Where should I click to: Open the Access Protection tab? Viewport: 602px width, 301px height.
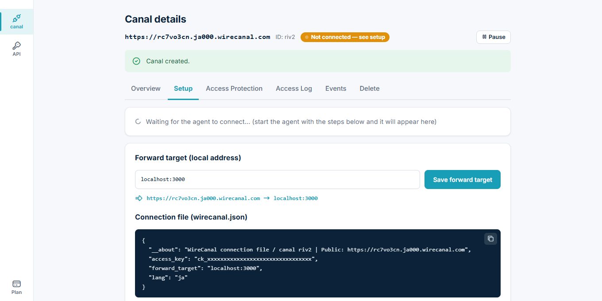click(234, 89)
